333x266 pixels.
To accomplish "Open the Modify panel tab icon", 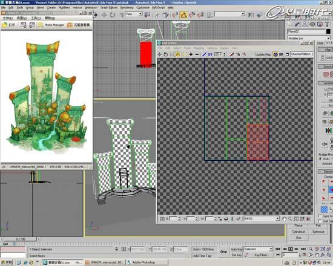I will point(297,24).
